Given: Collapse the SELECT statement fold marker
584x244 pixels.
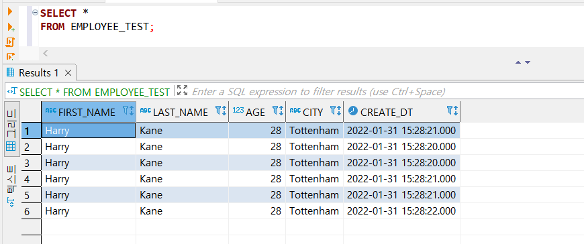Looking at the screenshot, I should click(35, 12).
